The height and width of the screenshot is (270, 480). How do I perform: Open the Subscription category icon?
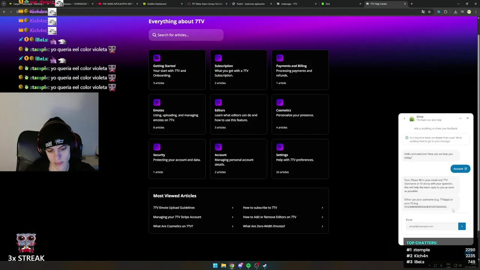tap(218, 58)
